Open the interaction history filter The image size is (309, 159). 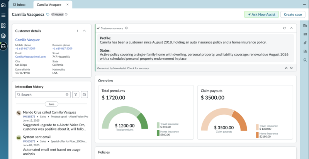click(76, 95)
